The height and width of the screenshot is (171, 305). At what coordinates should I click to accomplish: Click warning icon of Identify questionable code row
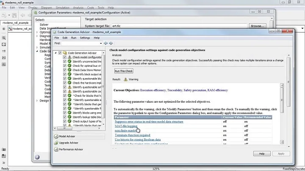click(x=69, y=91)
